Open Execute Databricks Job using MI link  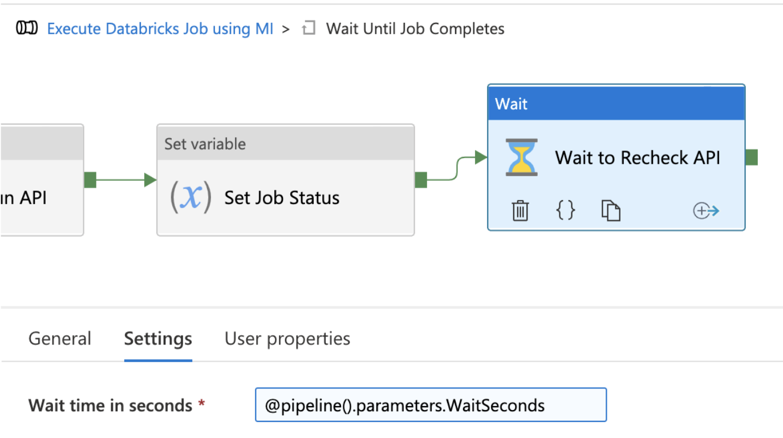pyautogui.click(x=160, y=29)
